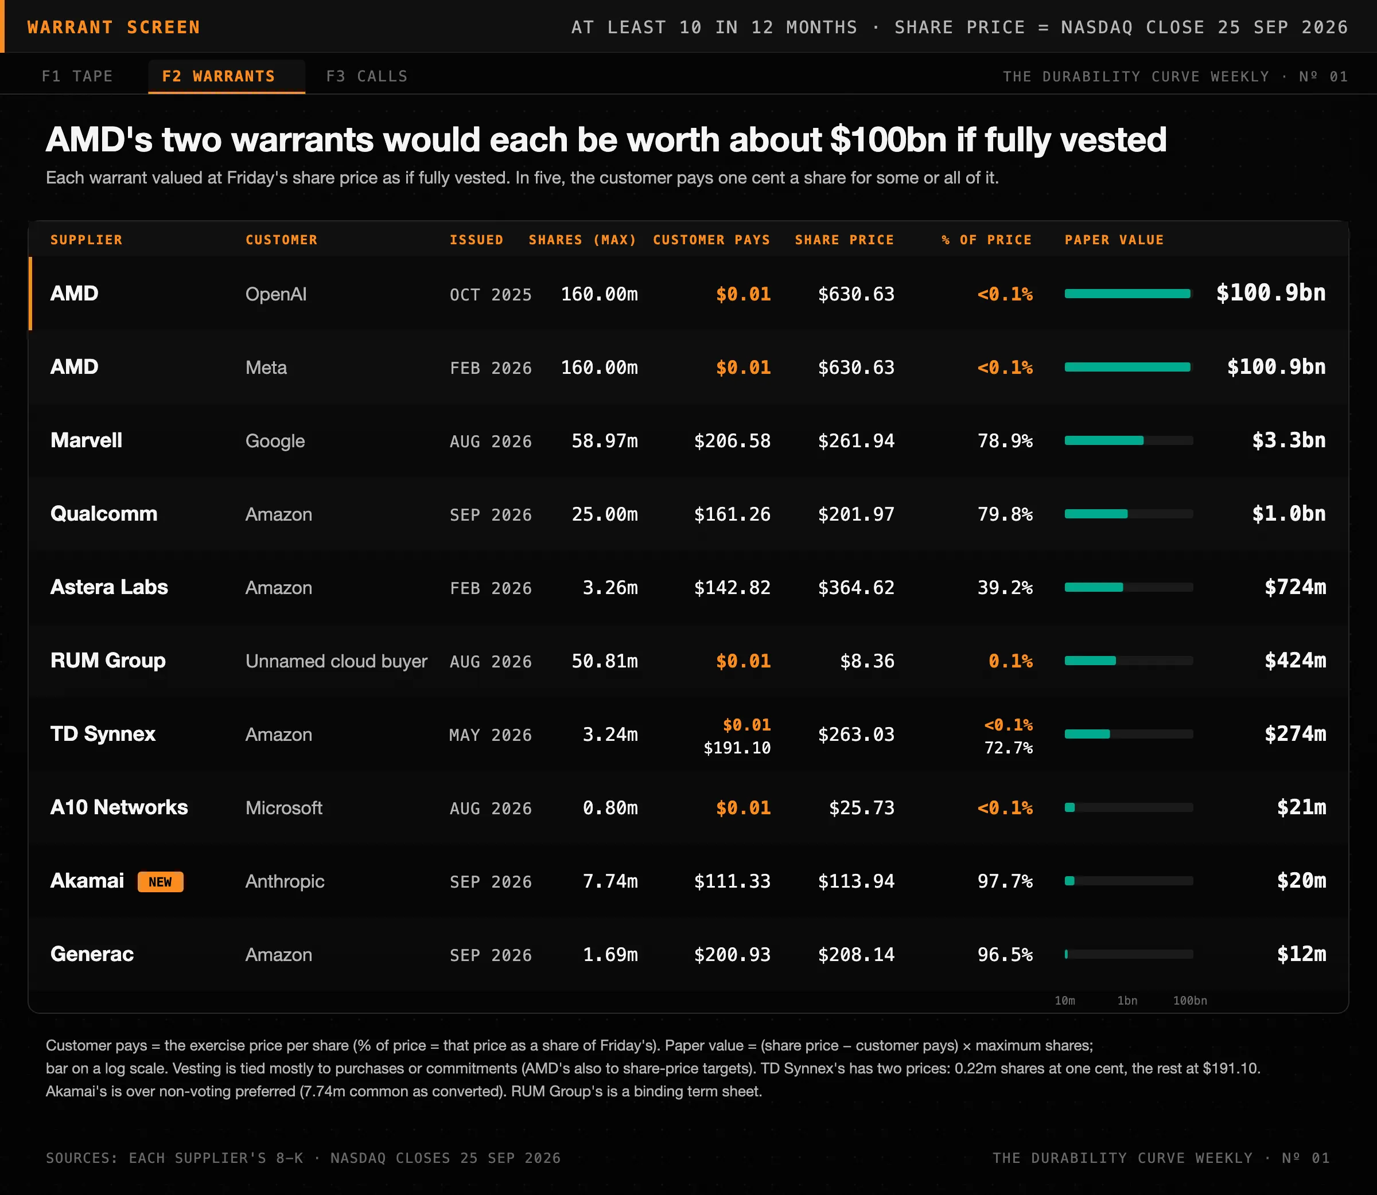The image size is (1377, 1195).
Task: Select the Qualcomm supplier row
Action: (688, 513)
